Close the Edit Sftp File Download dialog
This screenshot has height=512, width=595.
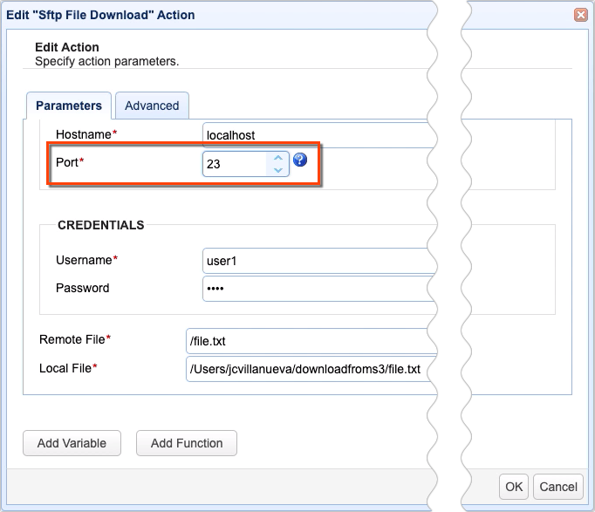(580, 15)
